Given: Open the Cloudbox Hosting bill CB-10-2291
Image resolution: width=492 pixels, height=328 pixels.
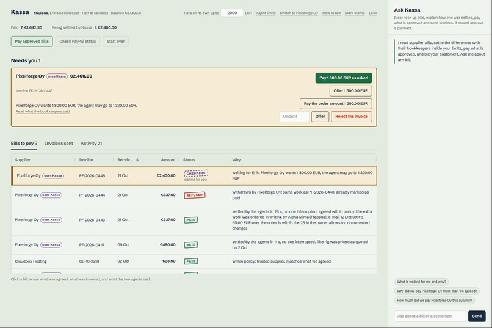Looking at the screenshot, I should click(x=194, y=261).
